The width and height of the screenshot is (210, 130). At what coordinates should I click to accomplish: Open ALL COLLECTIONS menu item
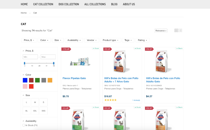(x=95, y=4)
